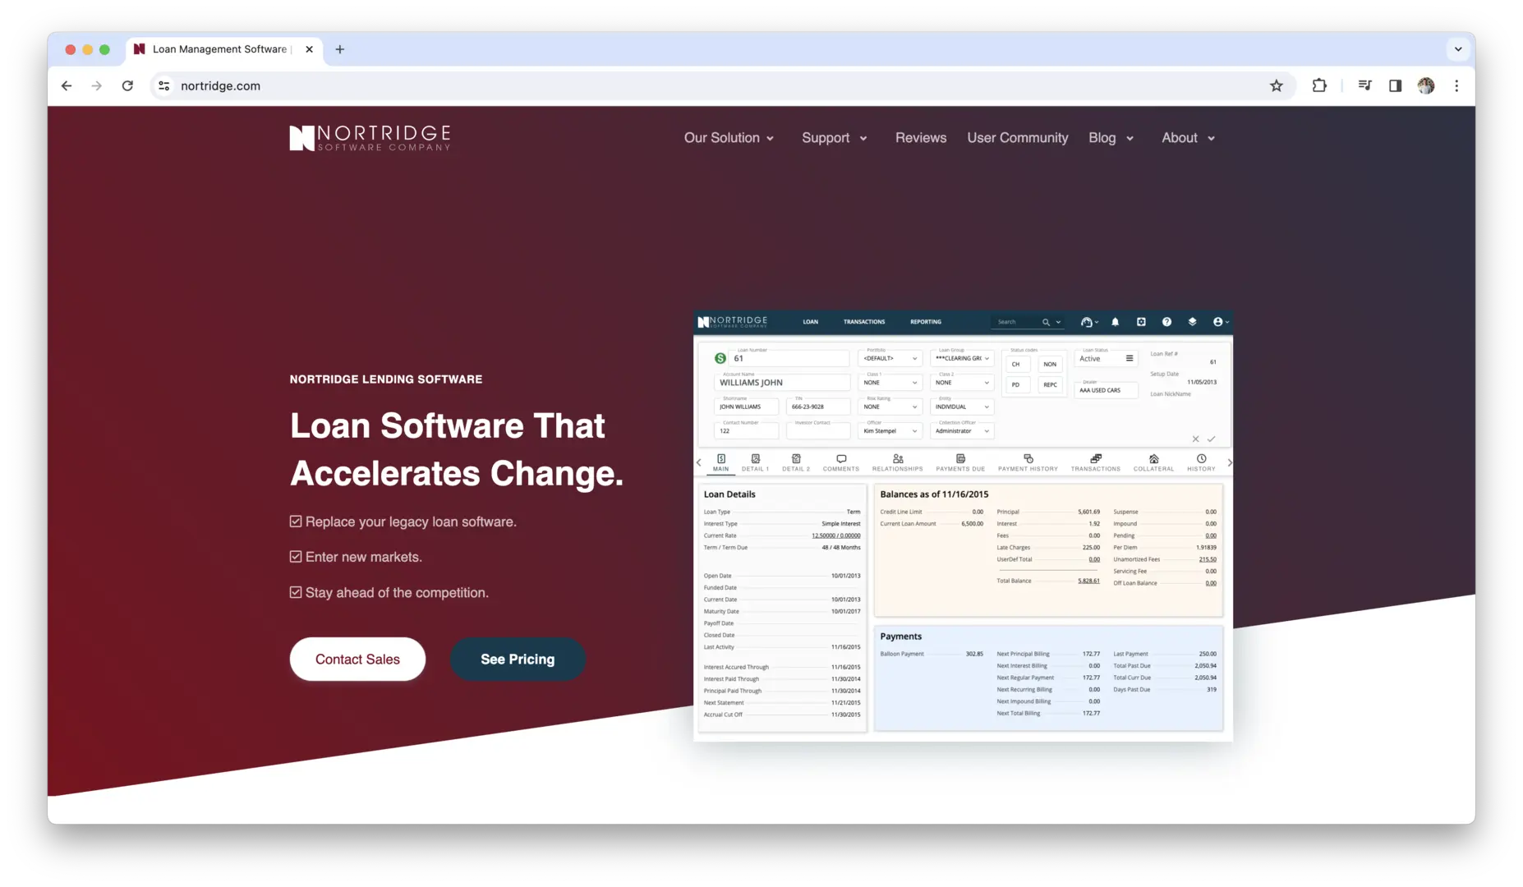Click the loan app screenshot image
1523x887 pixels.
tap(963, 526)
